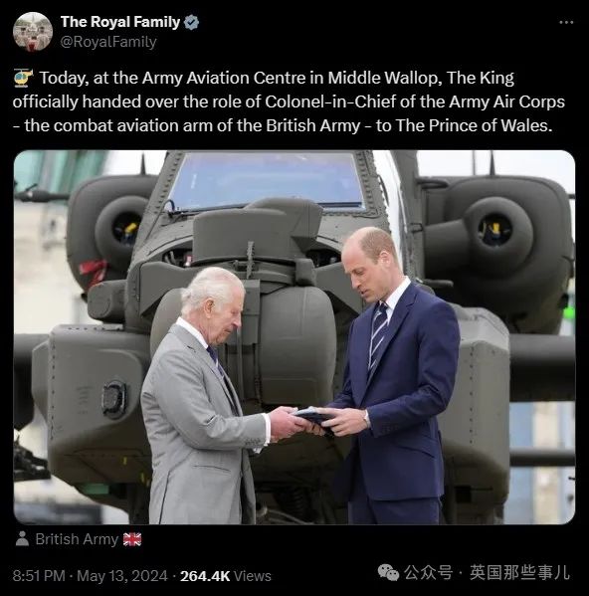Open the 264.4K Views count
The width and height of the screenshot is (589, 596).
[225, 575]
